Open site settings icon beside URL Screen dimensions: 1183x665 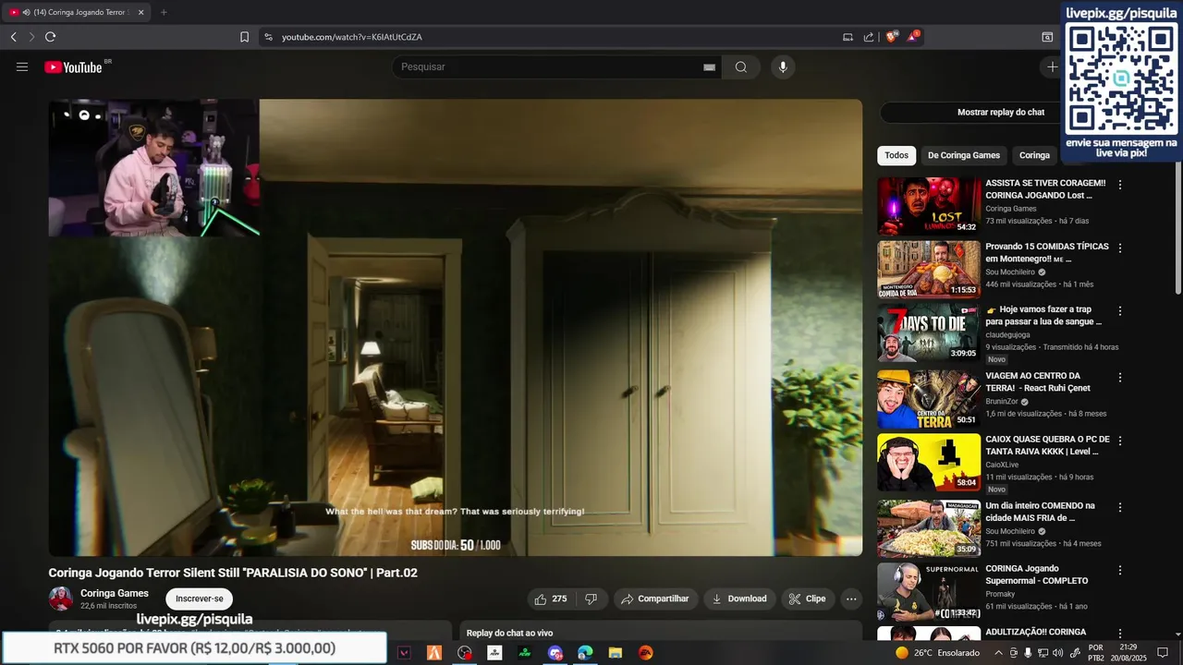(268, 37)
